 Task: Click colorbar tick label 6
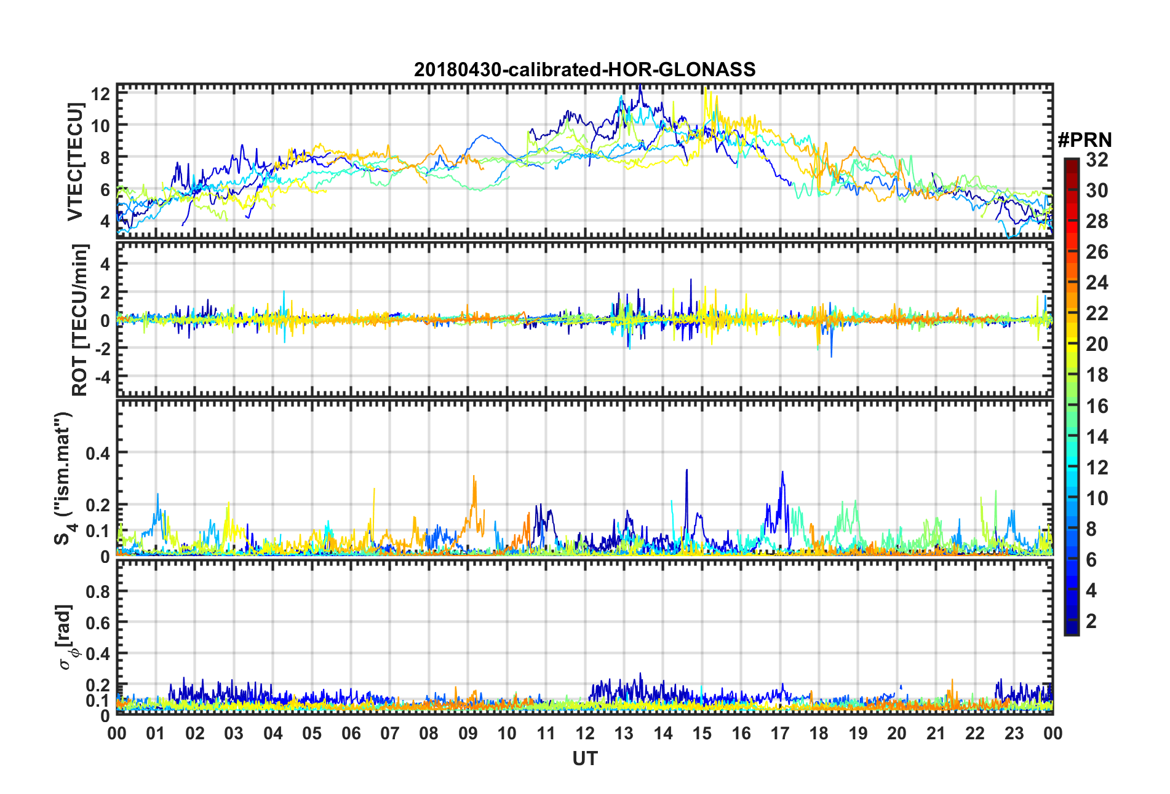point(1091,560)
